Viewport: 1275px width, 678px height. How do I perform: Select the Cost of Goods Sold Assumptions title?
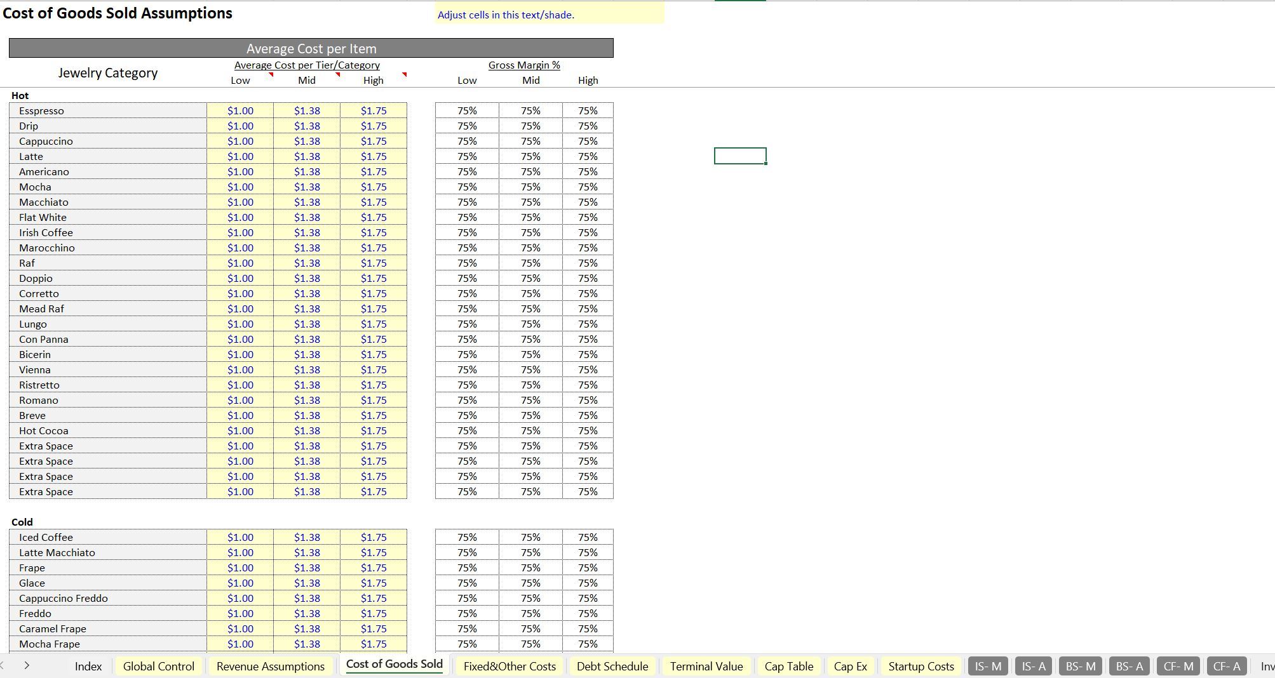click(118, 13)
